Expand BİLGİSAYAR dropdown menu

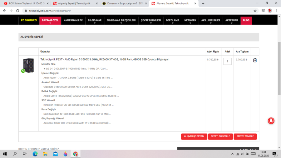tap(95, 20)
